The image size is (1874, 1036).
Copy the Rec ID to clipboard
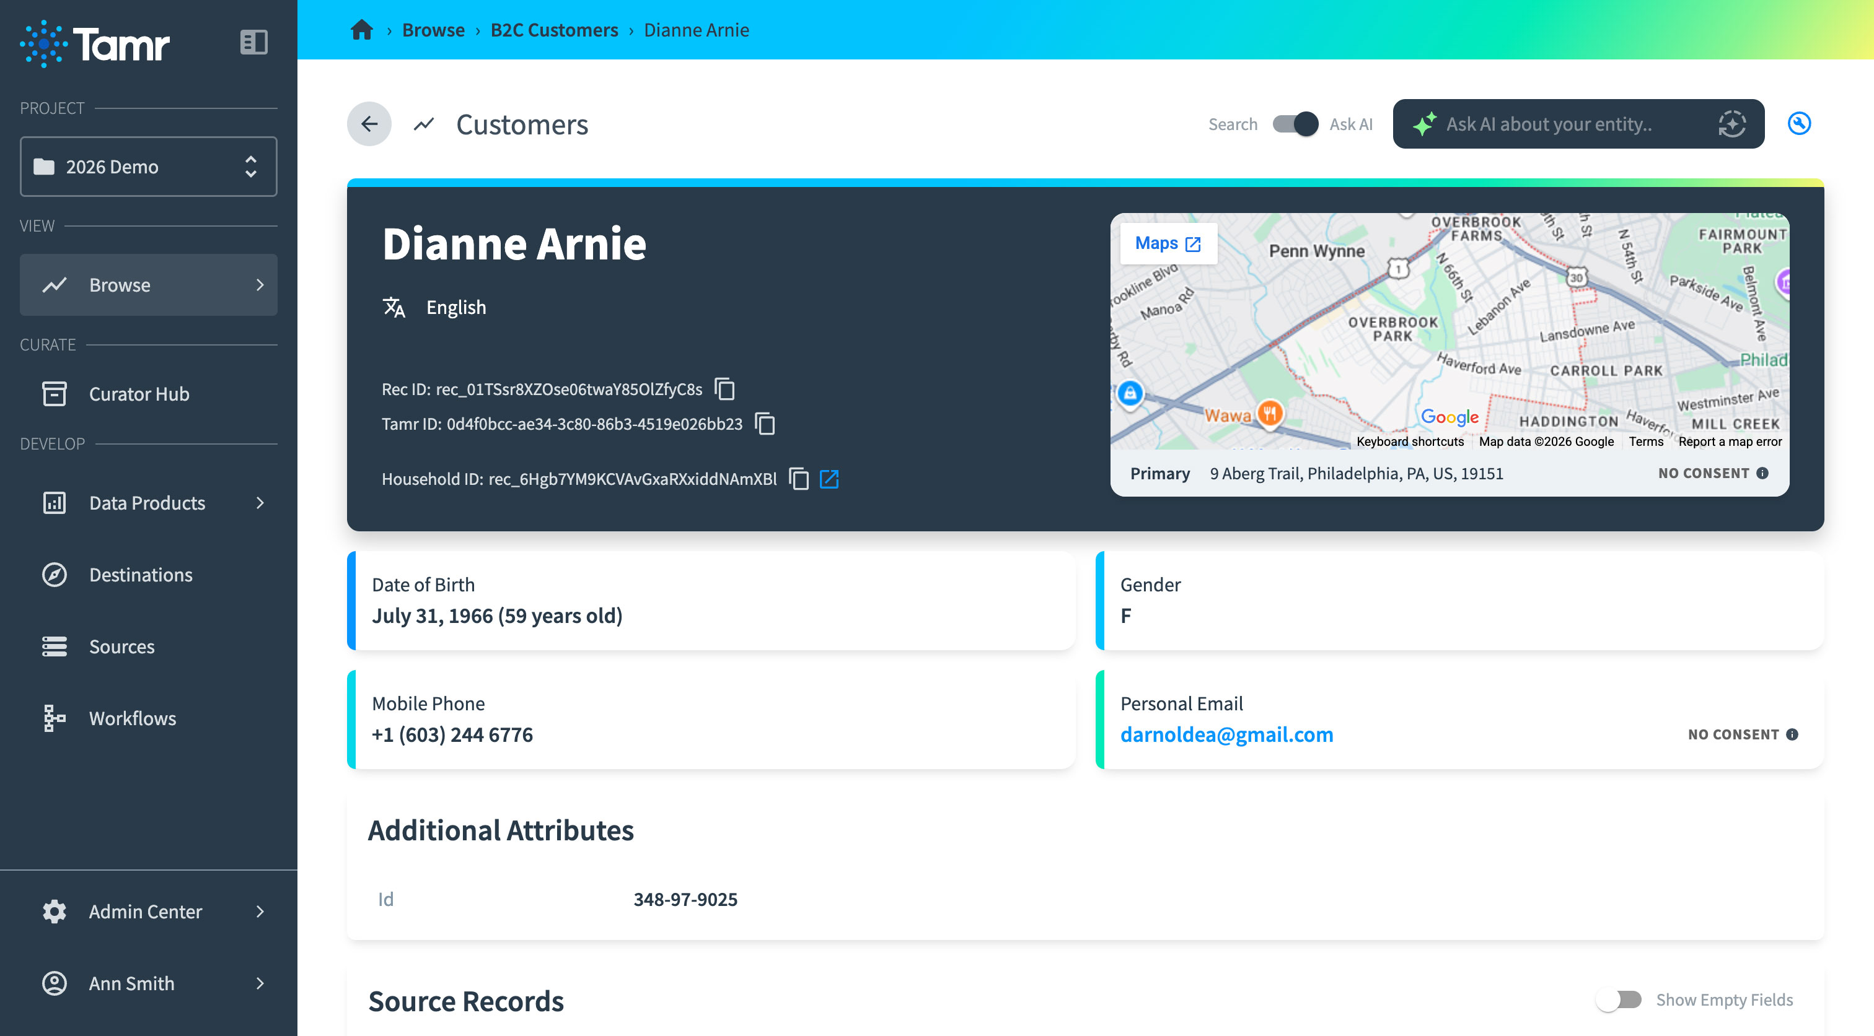724,389
